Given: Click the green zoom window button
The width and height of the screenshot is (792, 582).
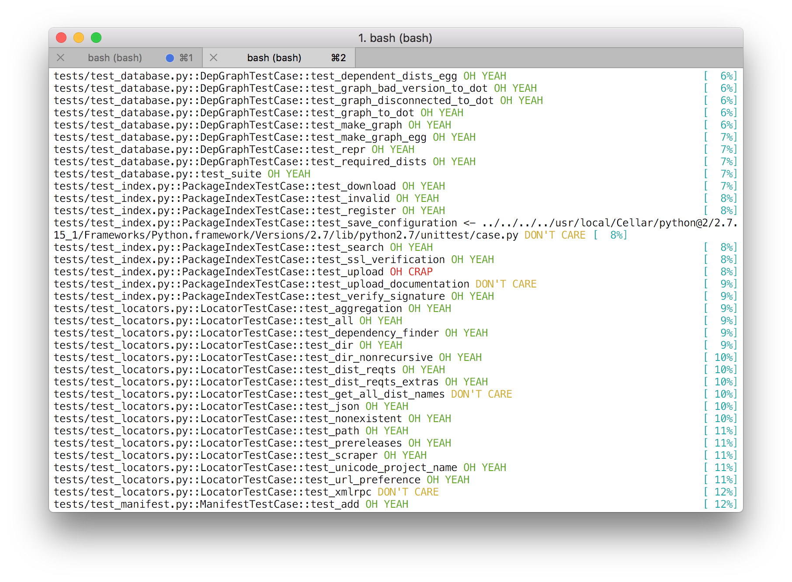Looking at the screenshot, I should [x=96, y=38].
